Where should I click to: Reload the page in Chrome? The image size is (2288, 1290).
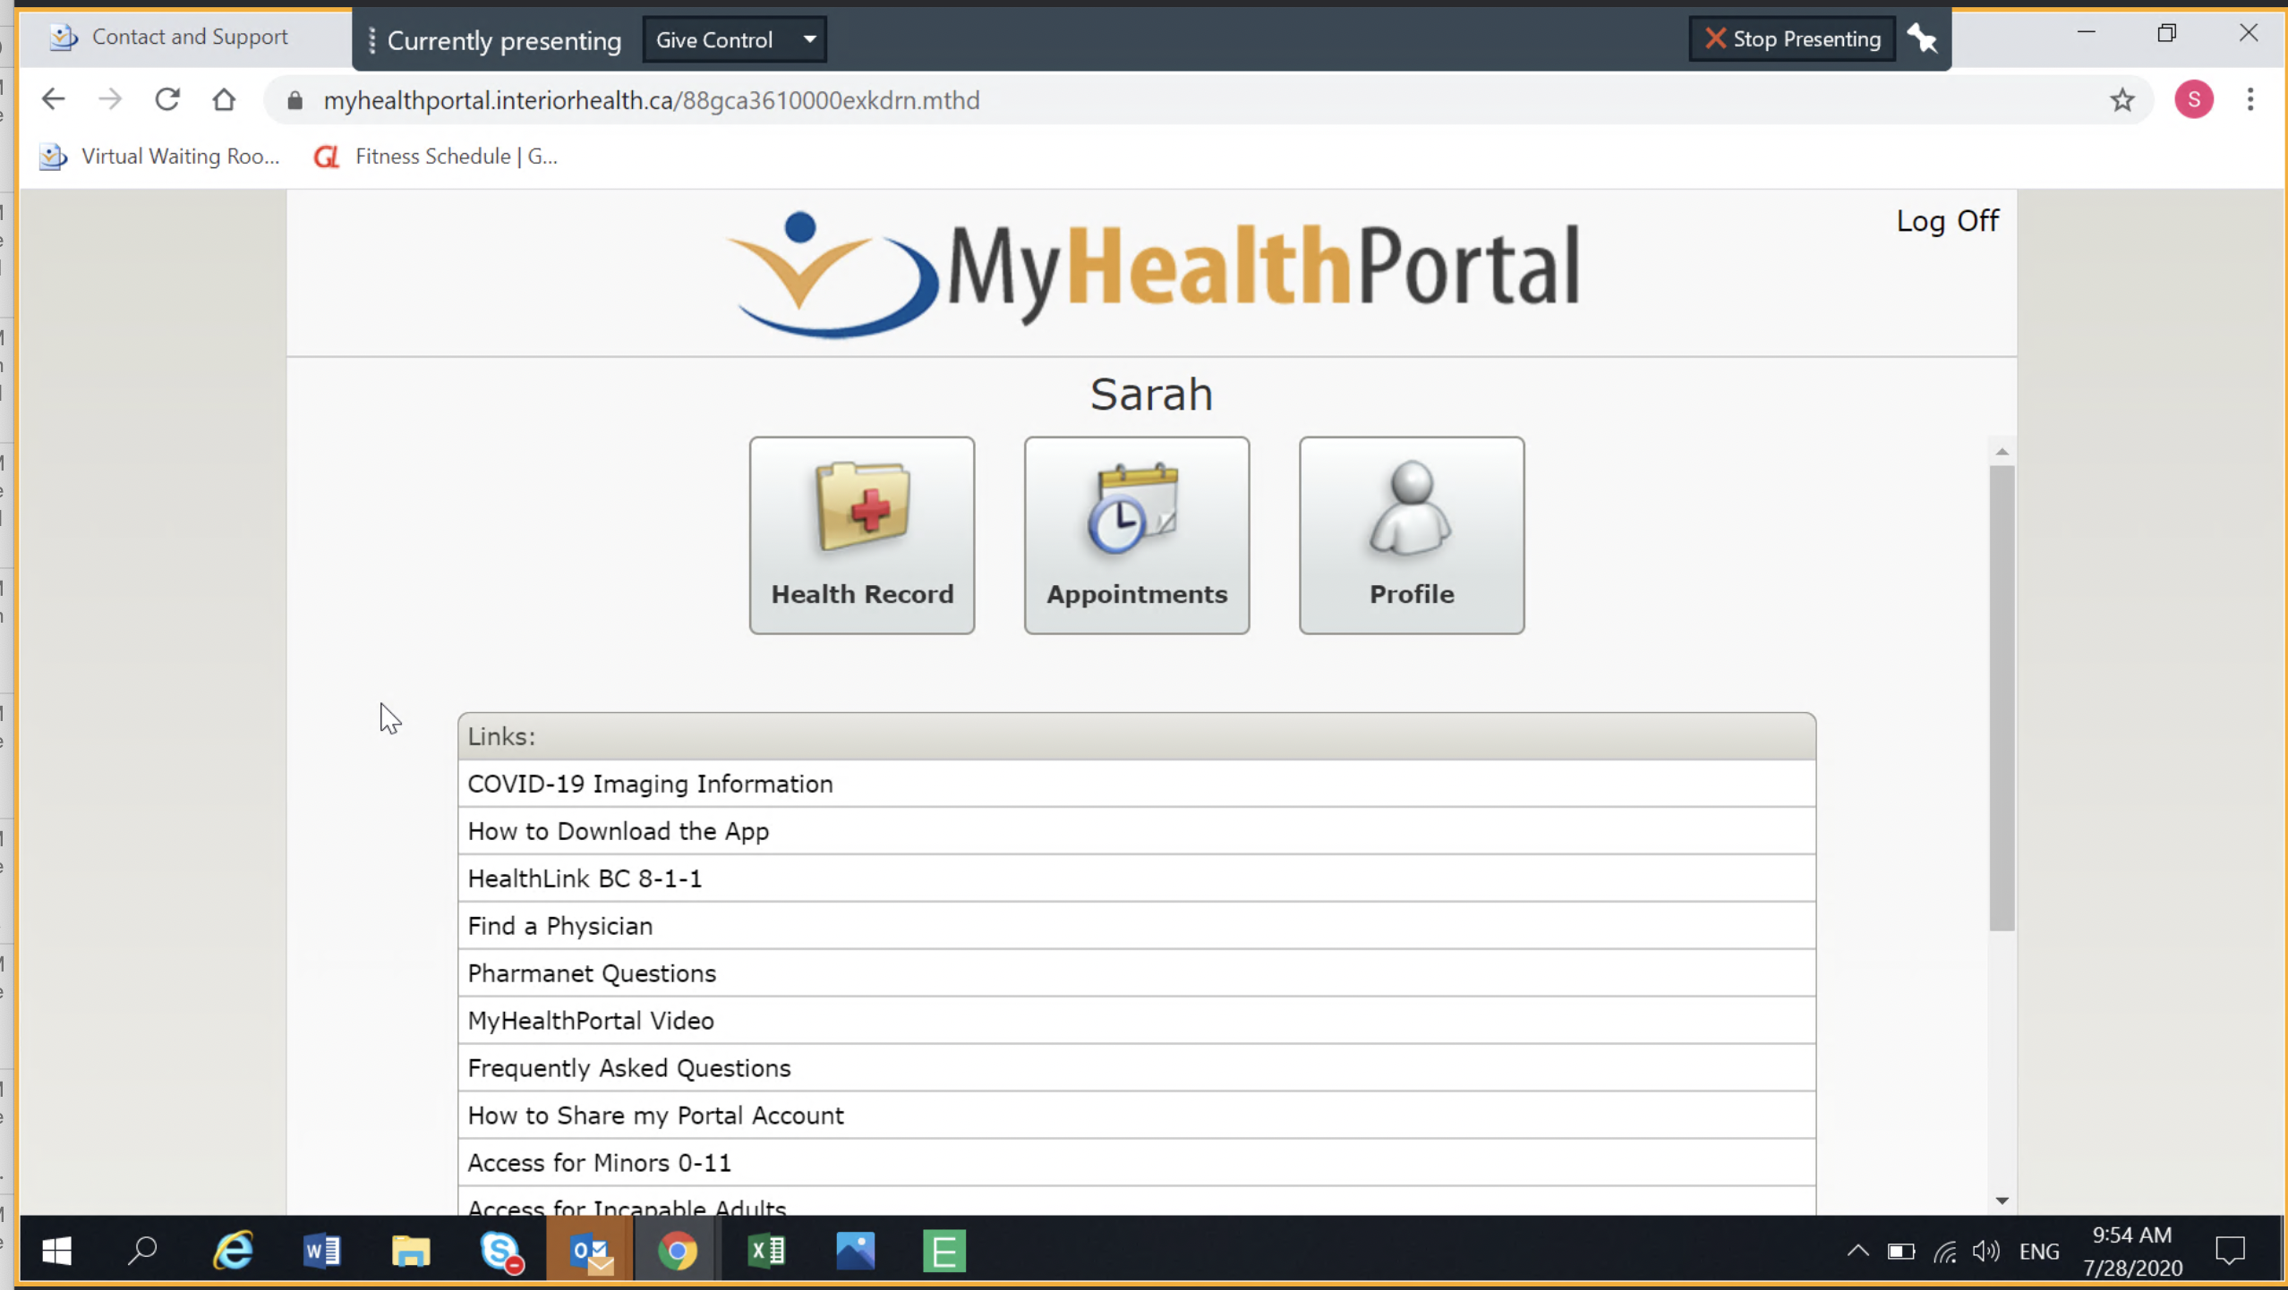click(x=167, y=99)
